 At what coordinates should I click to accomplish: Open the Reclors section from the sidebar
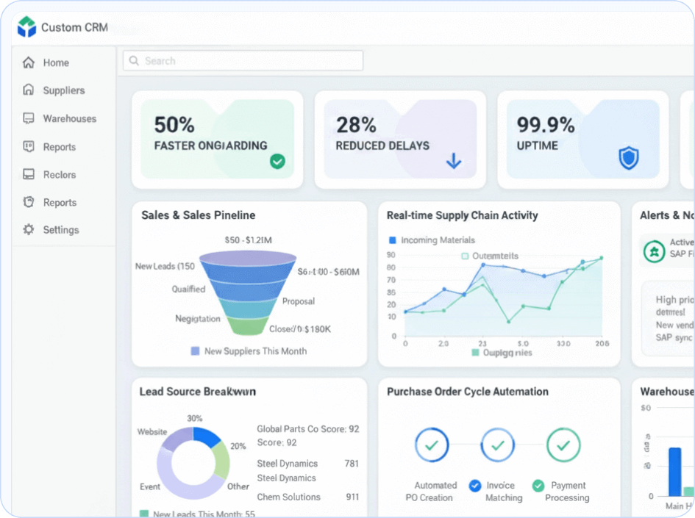(x=28, y=174)
